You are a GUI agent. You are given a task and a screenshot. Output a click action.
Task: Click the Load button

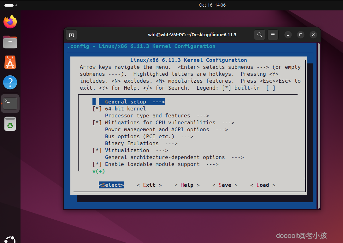[263, 185]
